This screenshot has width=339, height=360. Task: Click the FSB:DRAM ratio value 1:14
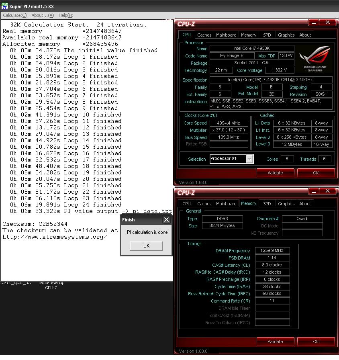272,258
